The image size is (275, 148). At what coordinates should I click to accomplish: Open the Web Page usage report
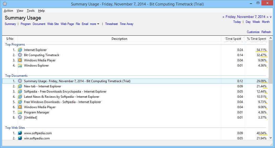point(67,24)
